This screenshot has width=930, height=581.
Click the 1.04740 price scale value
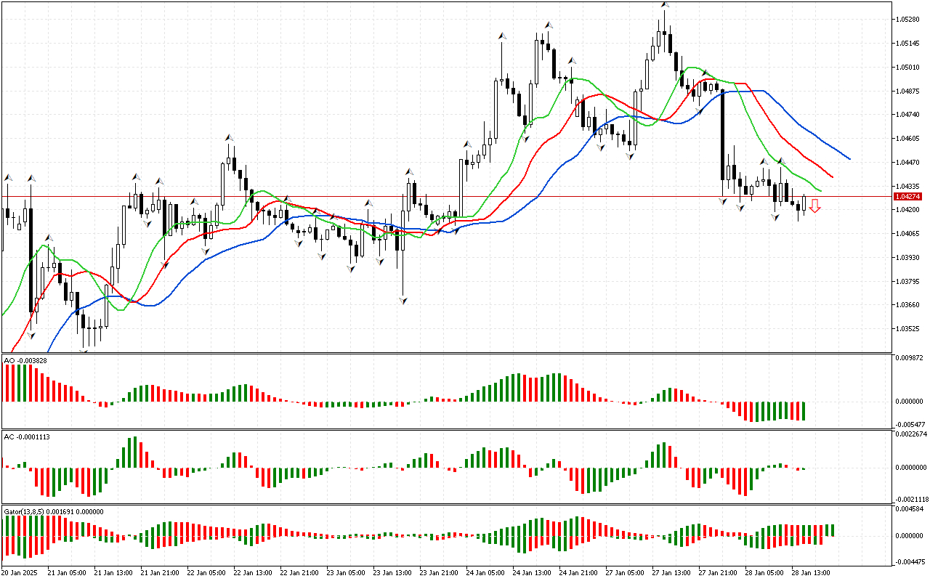[908, 115]
